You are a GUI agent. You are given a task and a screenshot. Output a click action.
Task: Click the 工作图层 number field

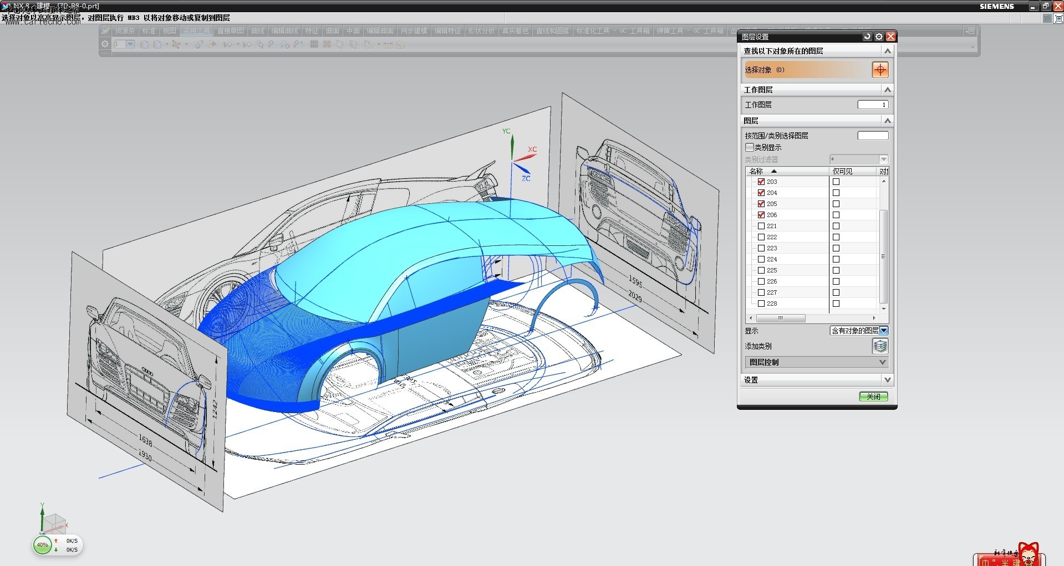873,105
